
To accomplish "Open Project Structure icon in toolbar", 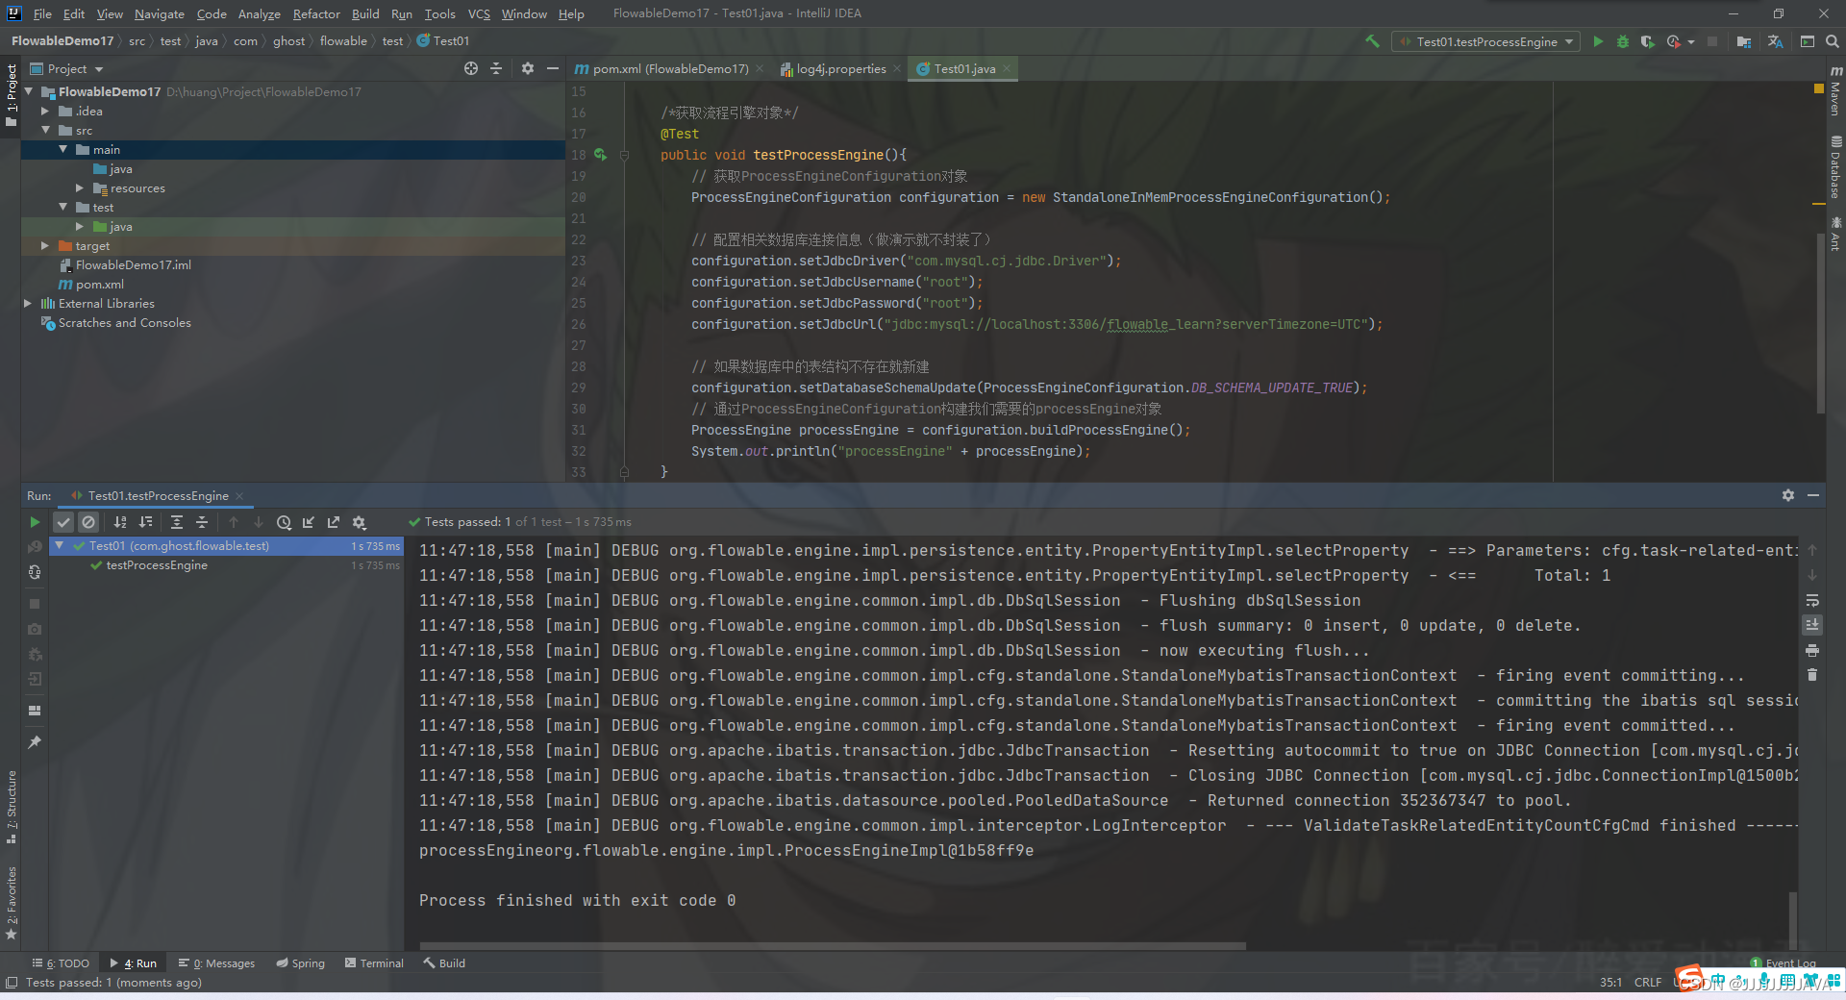I will [1744, 41].
